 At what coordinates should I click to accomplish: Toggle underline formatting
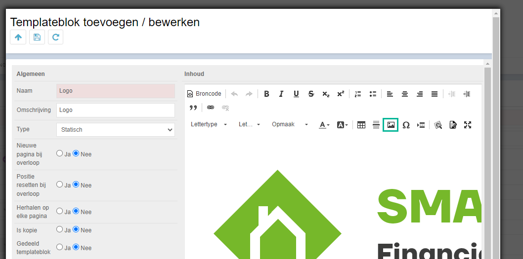[x=296, y=94]
